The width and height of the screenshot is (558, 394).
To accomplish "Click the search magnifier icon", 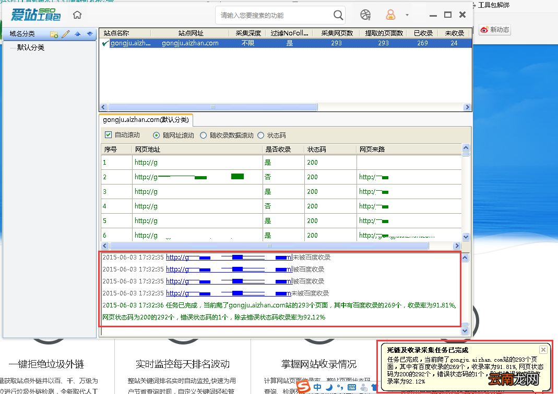I will [338, 15].
